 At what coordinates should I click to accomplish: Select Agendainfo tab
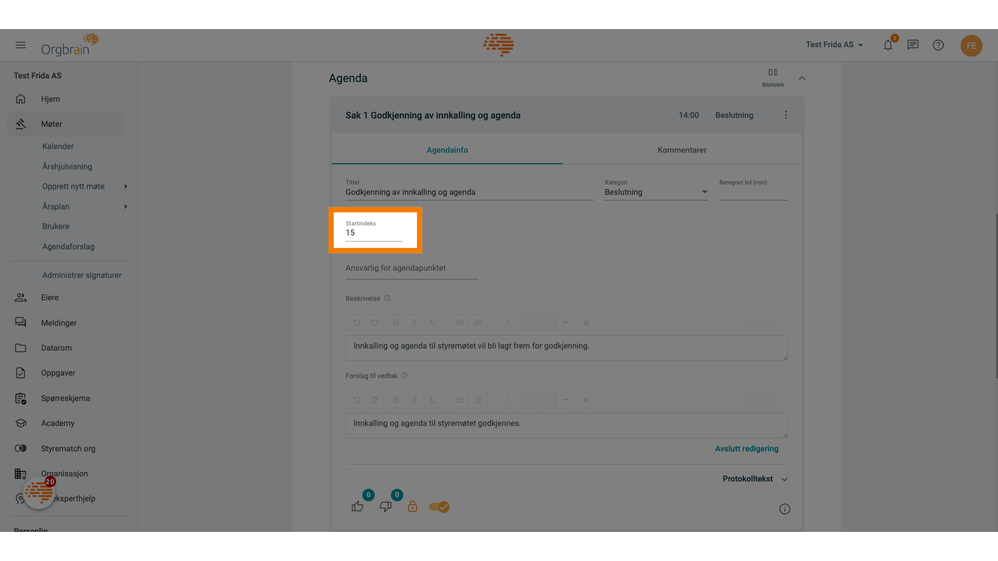pyautogui.click(x=447, y=150)
